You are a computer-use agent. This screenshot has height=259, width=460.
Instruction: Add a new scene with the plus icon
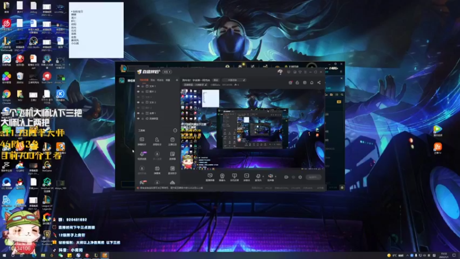(x=177, y=80)
